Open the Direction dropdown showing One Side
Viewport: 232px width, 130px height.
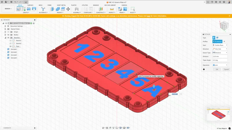220,49
